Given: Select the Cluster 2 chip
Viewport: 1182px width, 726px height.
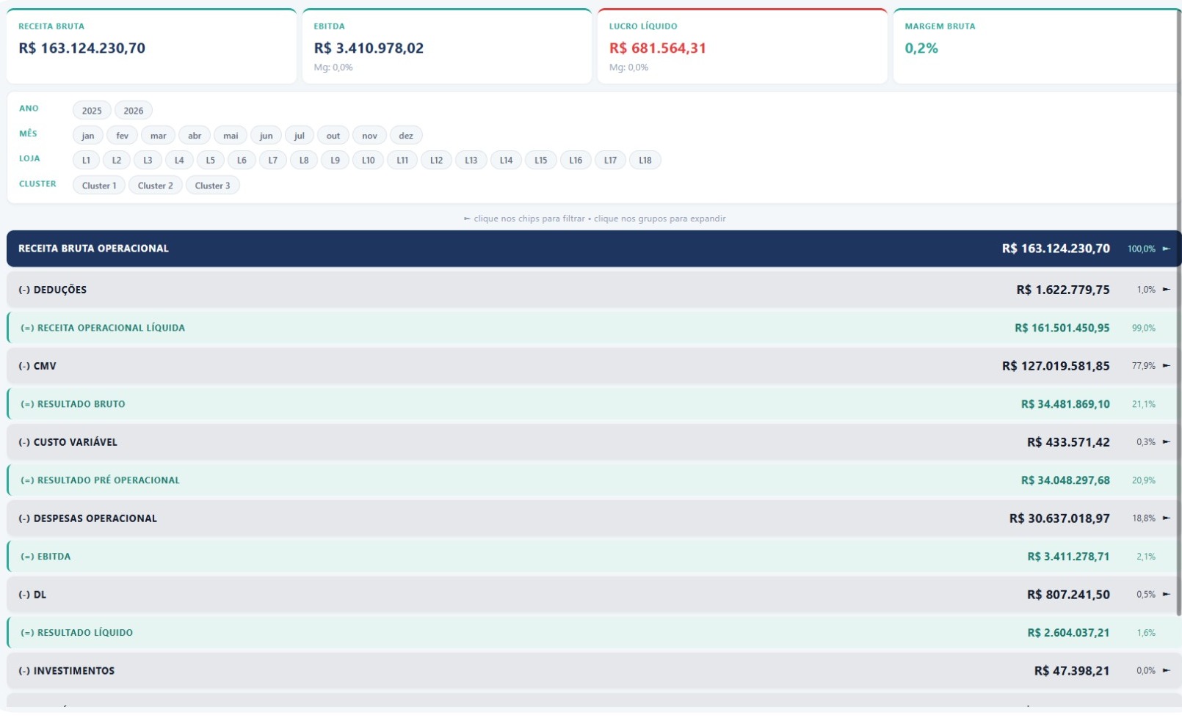Looking at the screenshot, I should point(156,186).
